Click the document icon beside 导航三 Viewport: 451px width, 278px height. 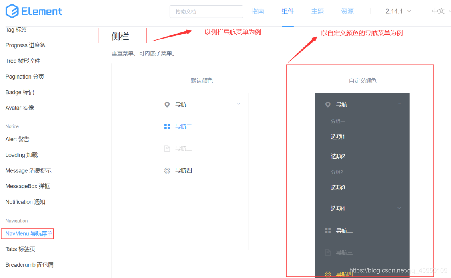click(167, 148)
